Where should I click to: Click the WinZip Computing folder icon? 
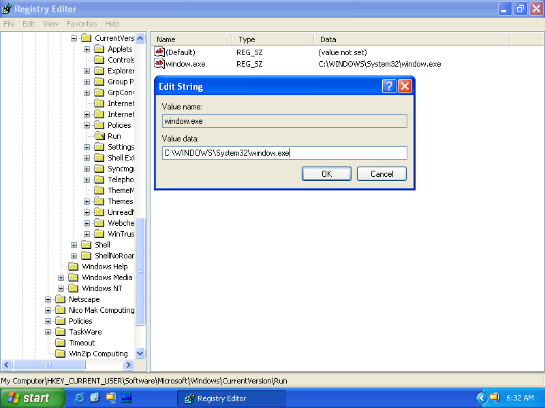pyautogui.click(x=61, y=354)
